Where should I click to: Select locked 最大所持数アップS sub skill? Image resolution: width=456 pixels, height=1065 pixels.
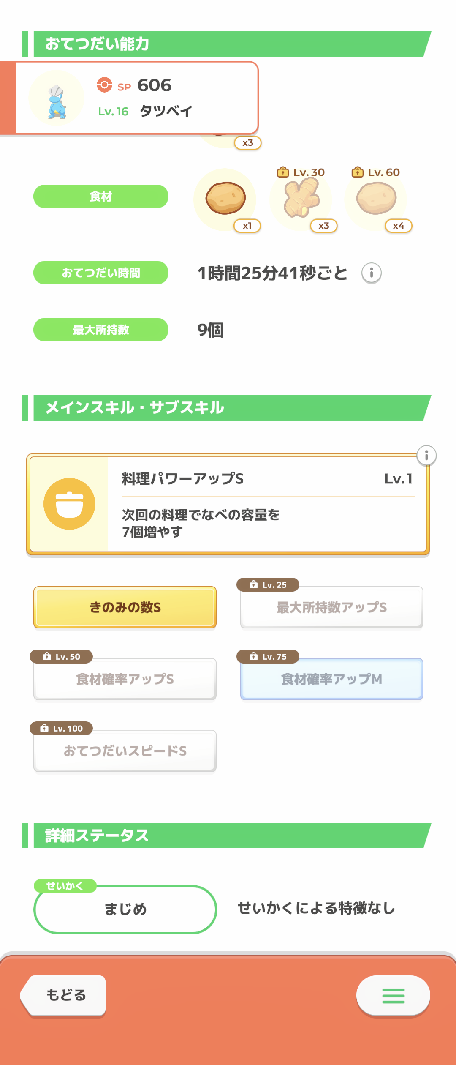pos(331,607)
